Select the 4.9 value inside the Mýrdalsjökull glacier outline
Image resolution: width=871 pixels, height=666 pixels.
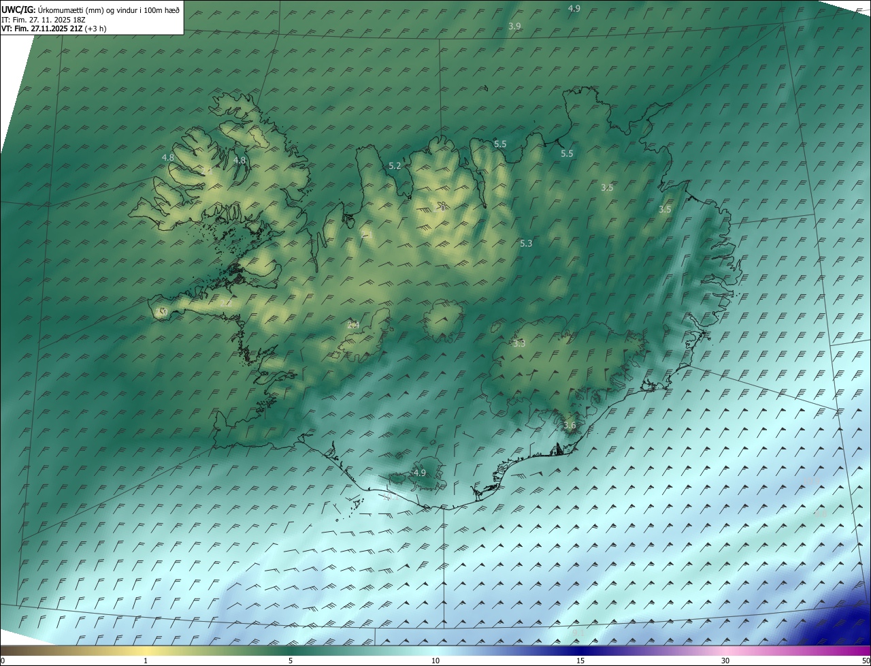click(x=419, y=473)
